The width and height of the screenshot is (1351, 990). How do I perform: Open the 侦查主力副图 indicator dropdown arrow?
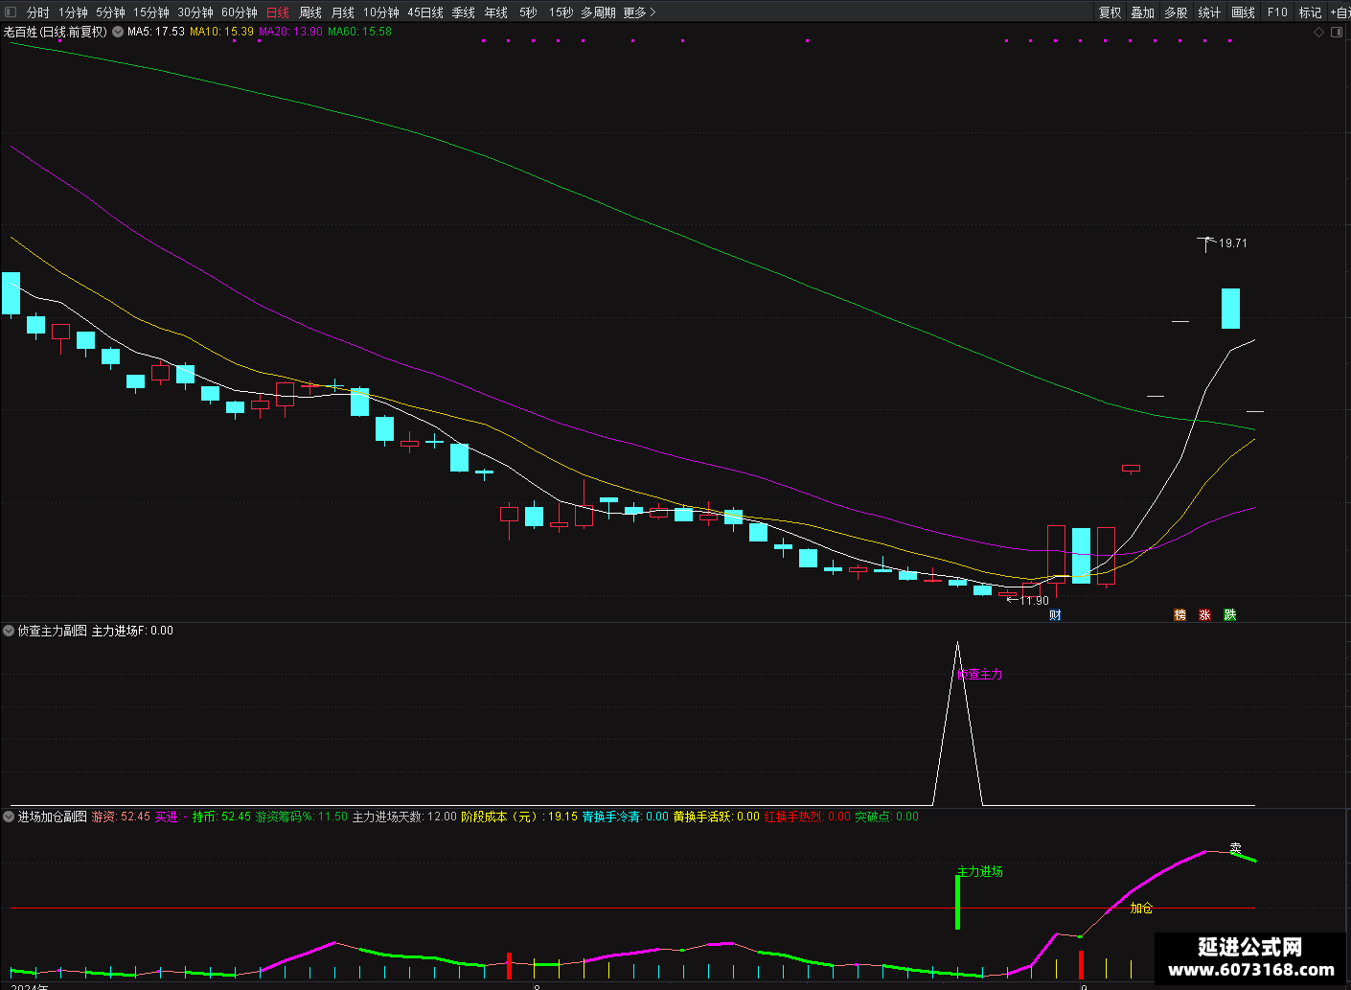pos(10,631)
